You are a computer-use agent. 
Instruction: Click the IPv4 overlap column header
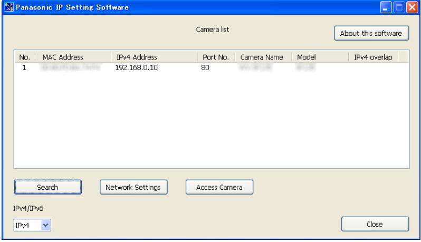pos(373,57)
